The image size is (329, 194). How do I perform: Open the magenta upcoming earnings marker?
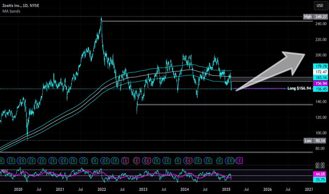coord(239,161)
